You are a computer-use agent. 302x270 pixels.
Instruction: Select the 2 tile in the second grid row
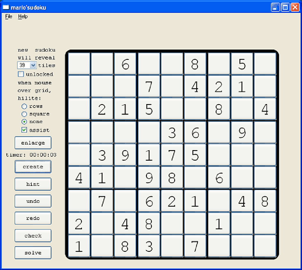click(219, 87)
